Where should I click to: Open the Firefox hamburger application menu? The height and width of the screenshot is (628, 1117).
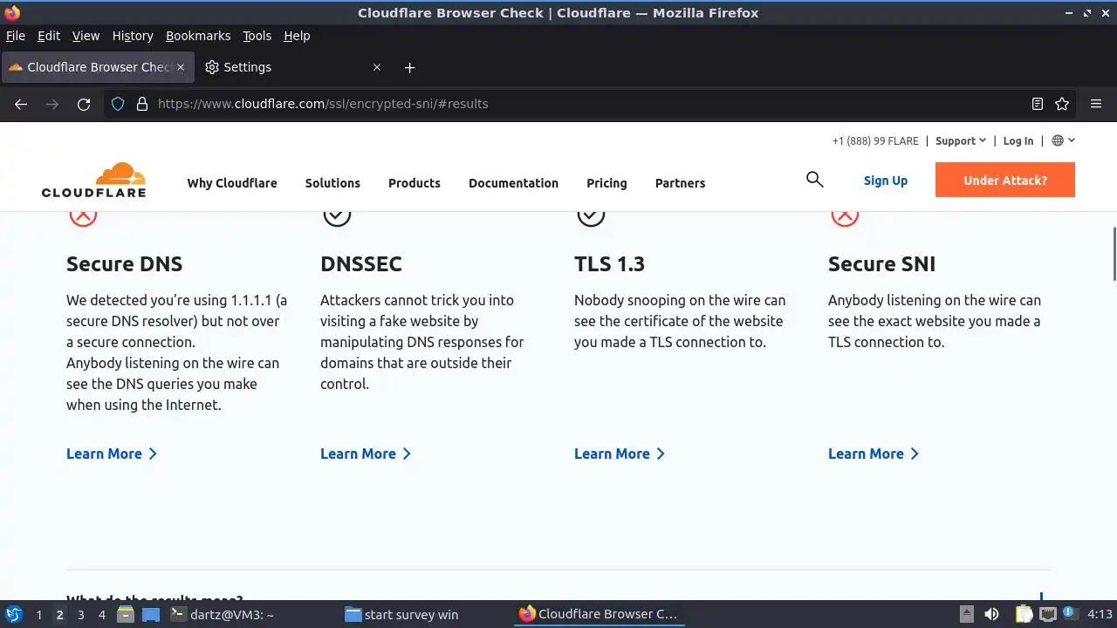1096,104
